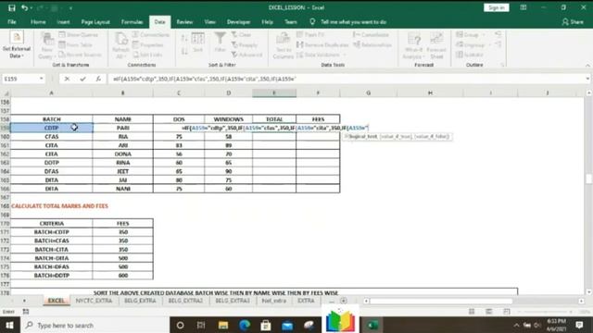Image resolution: width=593 pixels, height=333 pixels.
Task: Open Recent Sources
Action: [x=80, y=55]
